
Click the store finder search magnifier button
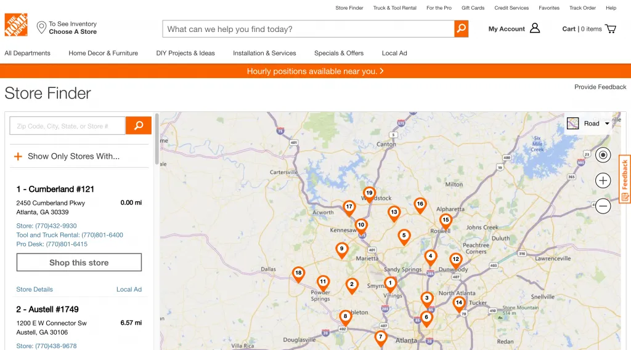click(139, 125)
